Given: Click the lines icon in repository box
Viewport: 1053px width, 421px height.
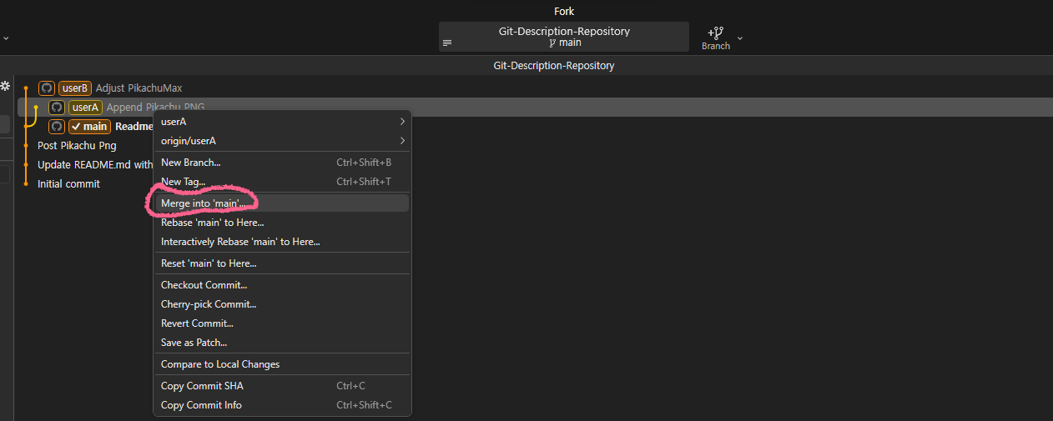Looking at the screenshot, I should point(447,43).
